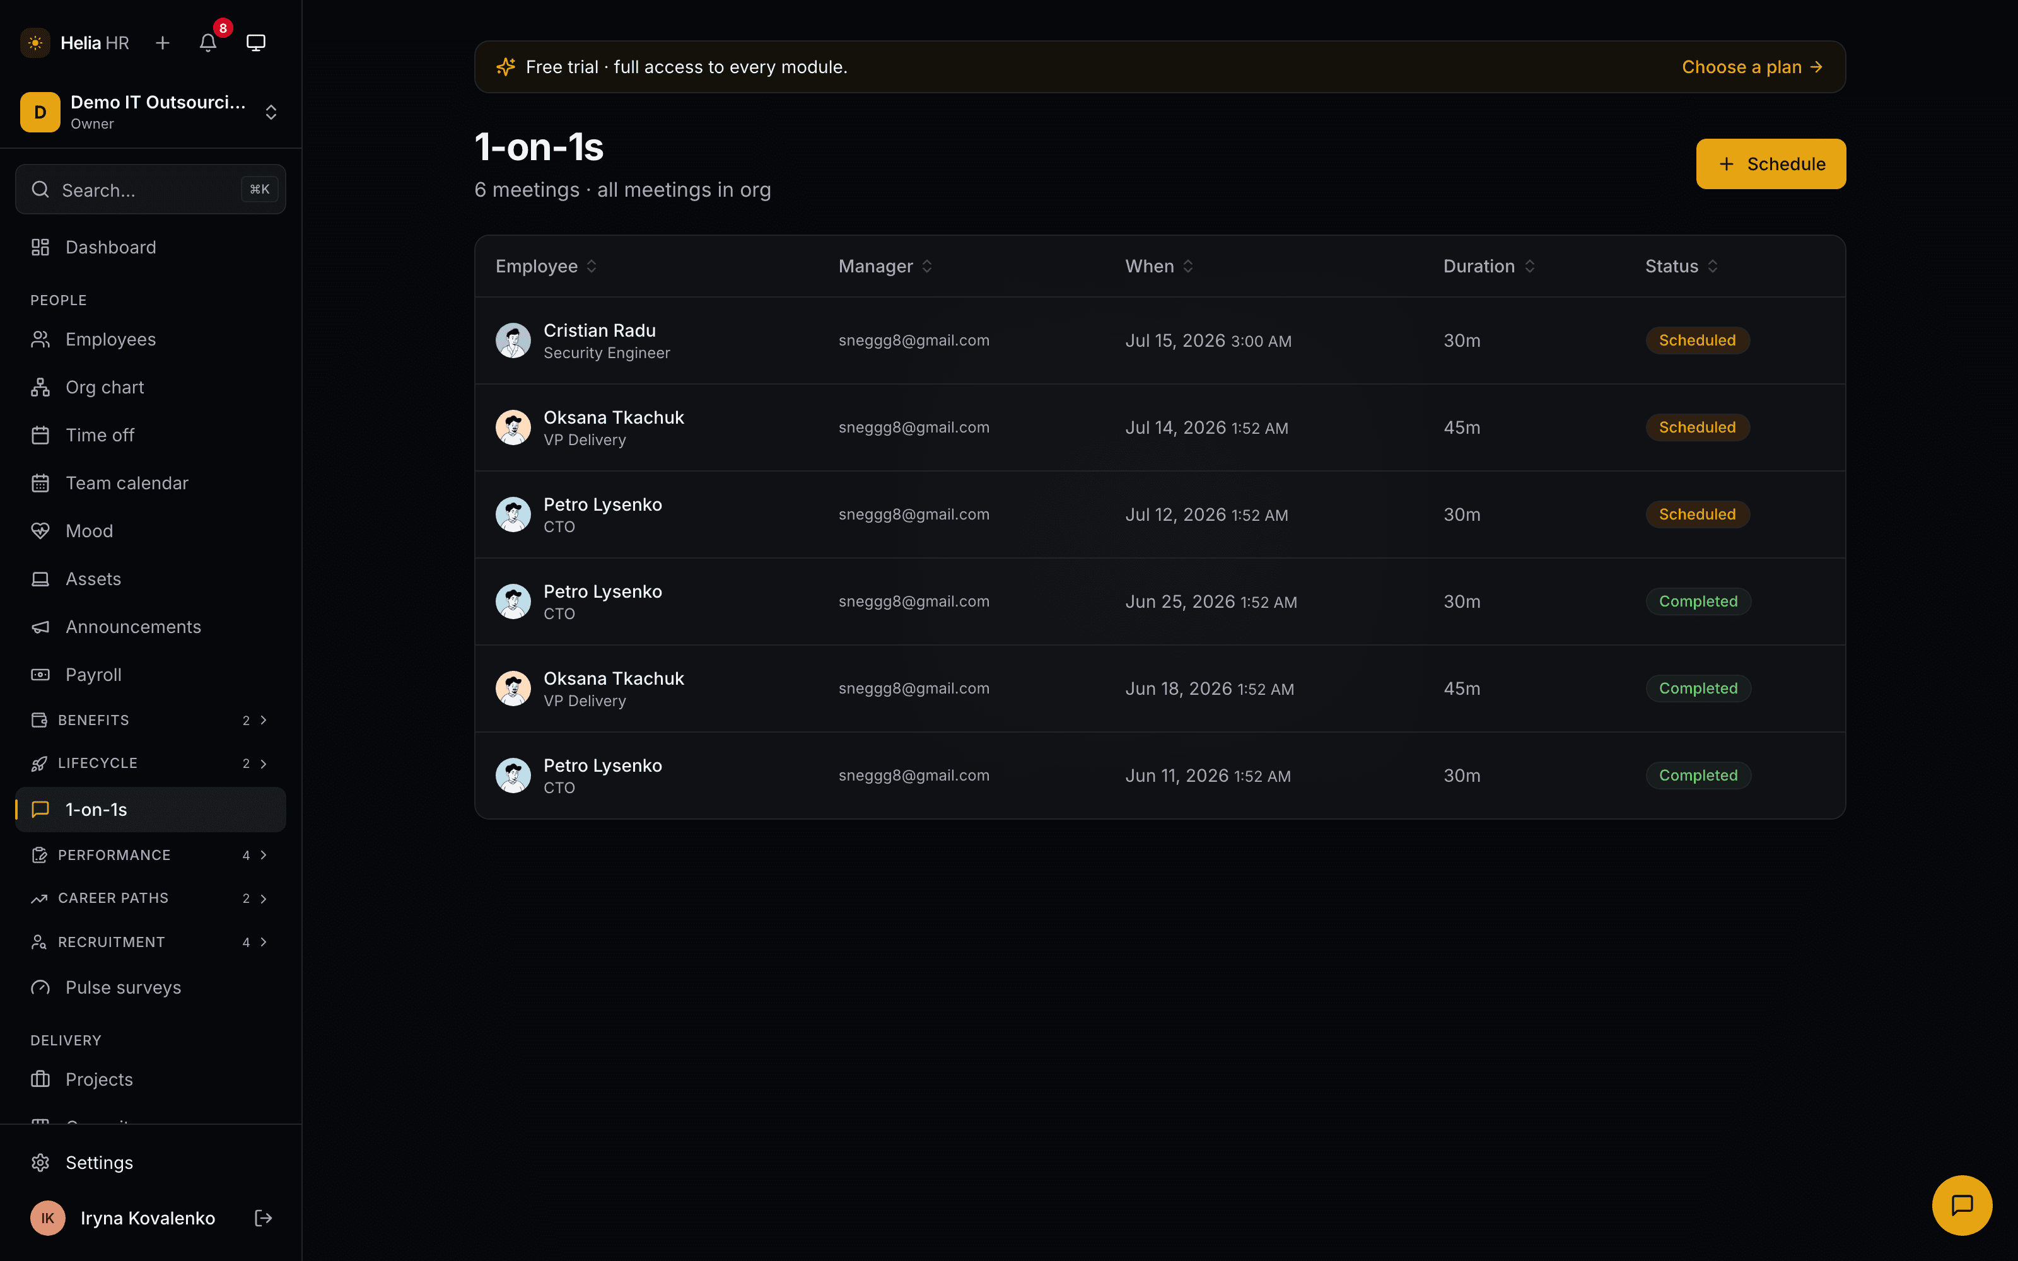Image resolution: width=2018 pixels, height=1261 pixels.
Task: Open the Demo IT Outsourcing organization switcher
Action: 150,112
